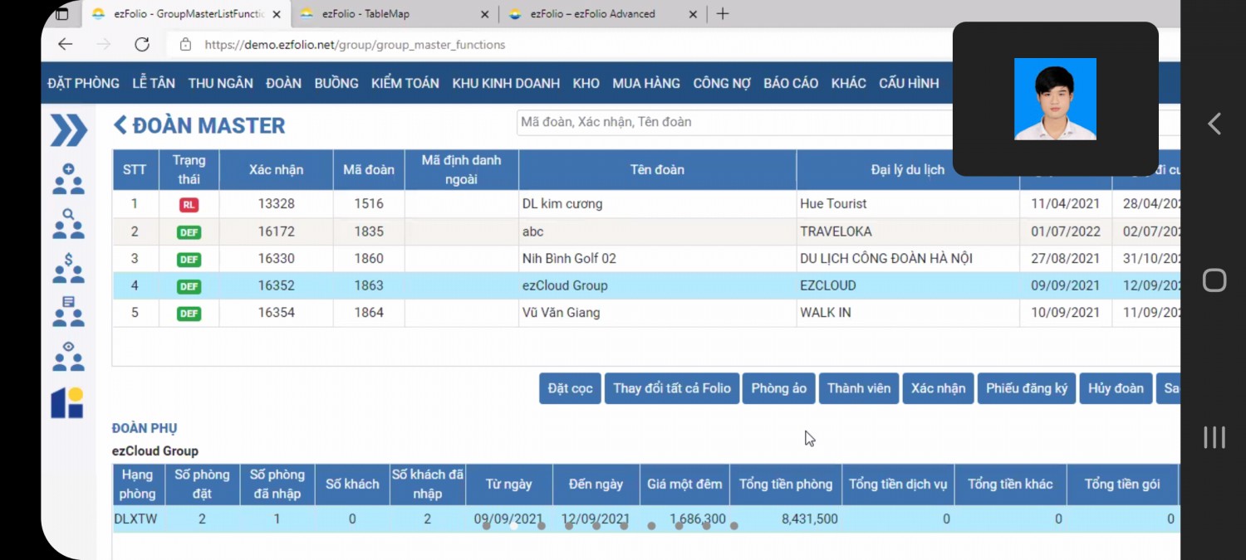1246x560 pixels.
Task: Click the add group icon in sidebar
Action: coord(68,179)
